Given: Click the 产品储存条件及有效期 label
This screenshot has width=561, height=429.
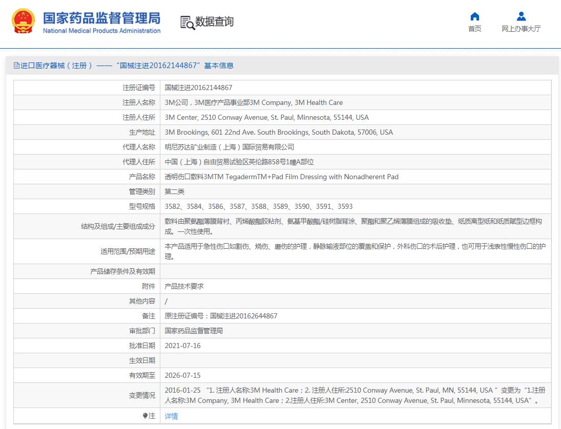Looking at the screenshot, I should coord(123,272).
